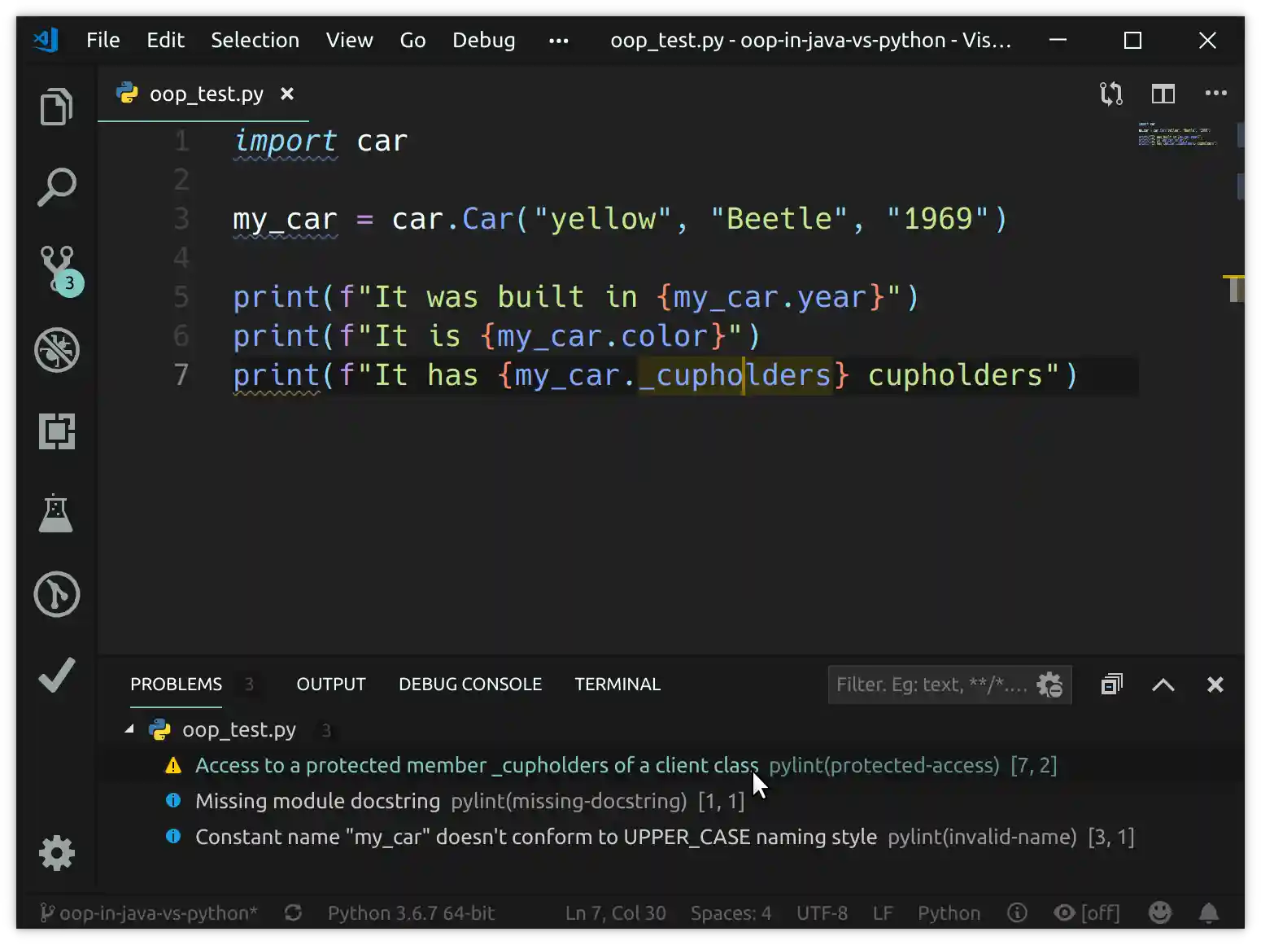
Task: Toggle the [off] eye indicator in the status bar
Action: [x=1087, y=912]
